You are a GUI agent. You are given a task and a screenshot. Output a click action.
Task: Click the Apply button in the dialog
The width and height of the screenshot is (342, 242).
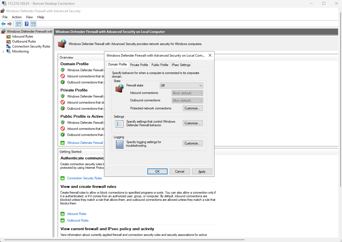click(x=202, y=172)
